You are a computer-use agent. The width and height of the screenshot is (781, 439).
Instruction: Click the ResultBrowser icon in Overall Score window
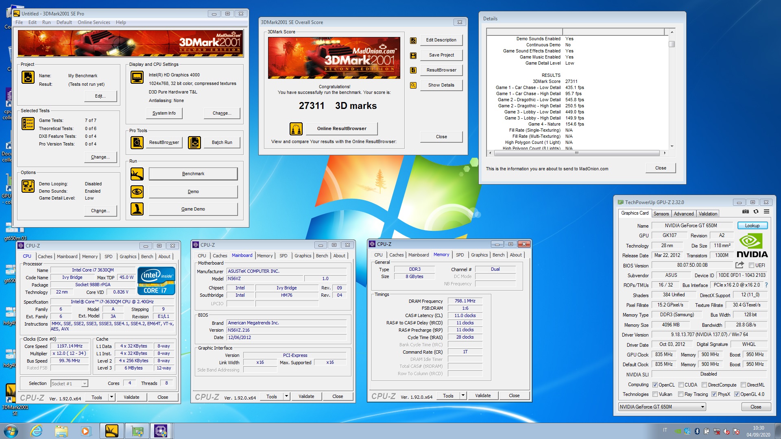coord(413,70)
